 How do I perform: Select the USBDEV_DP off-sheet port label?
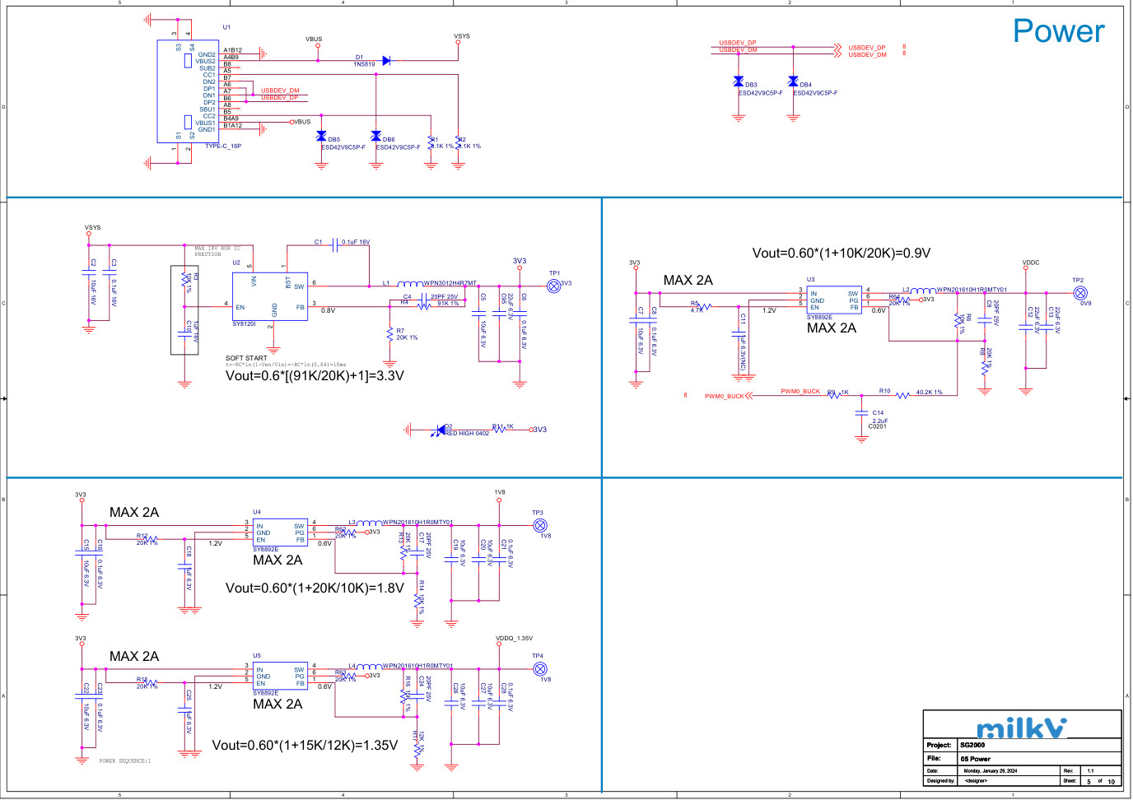click(867, 48)
